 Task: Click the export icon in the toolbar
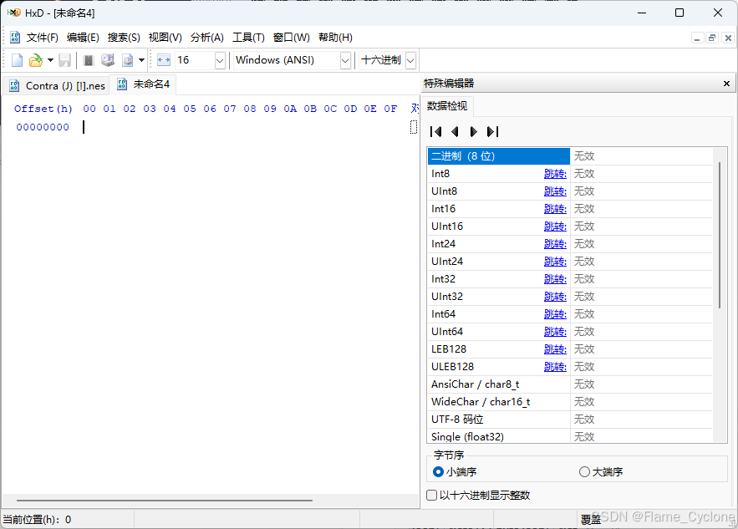127,59
